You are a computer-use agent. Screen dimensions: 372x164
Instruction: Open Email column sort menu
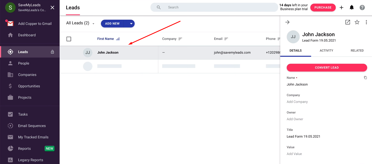[x=226, y=39]
